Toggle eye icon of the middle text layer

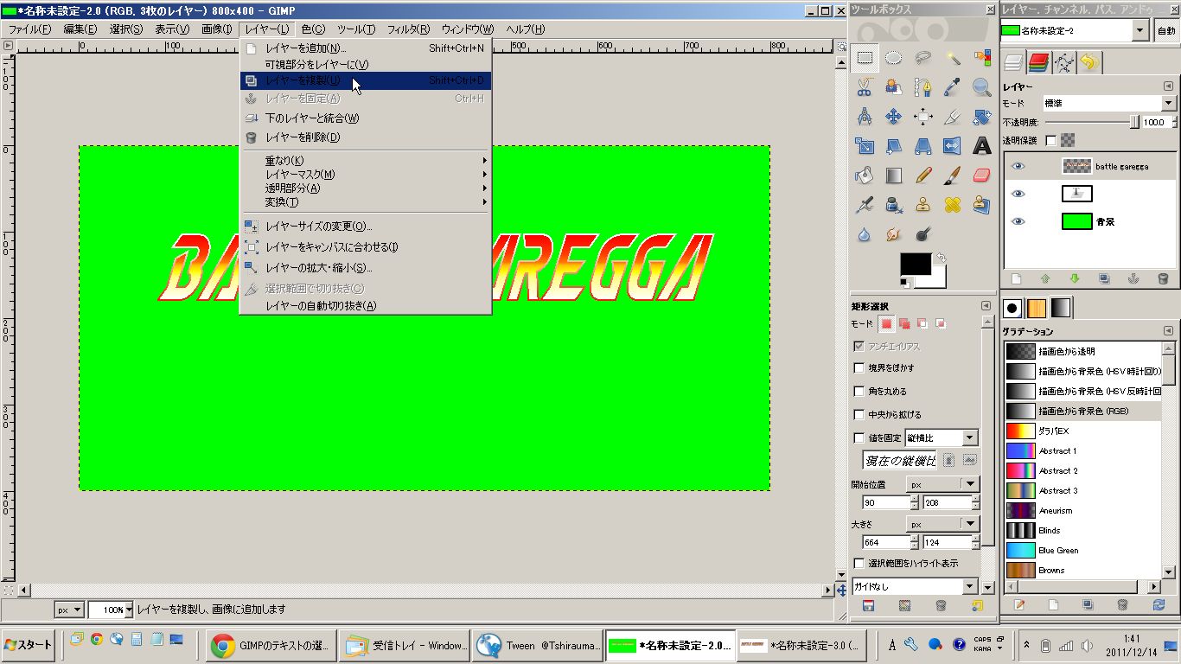point(1018,194)
